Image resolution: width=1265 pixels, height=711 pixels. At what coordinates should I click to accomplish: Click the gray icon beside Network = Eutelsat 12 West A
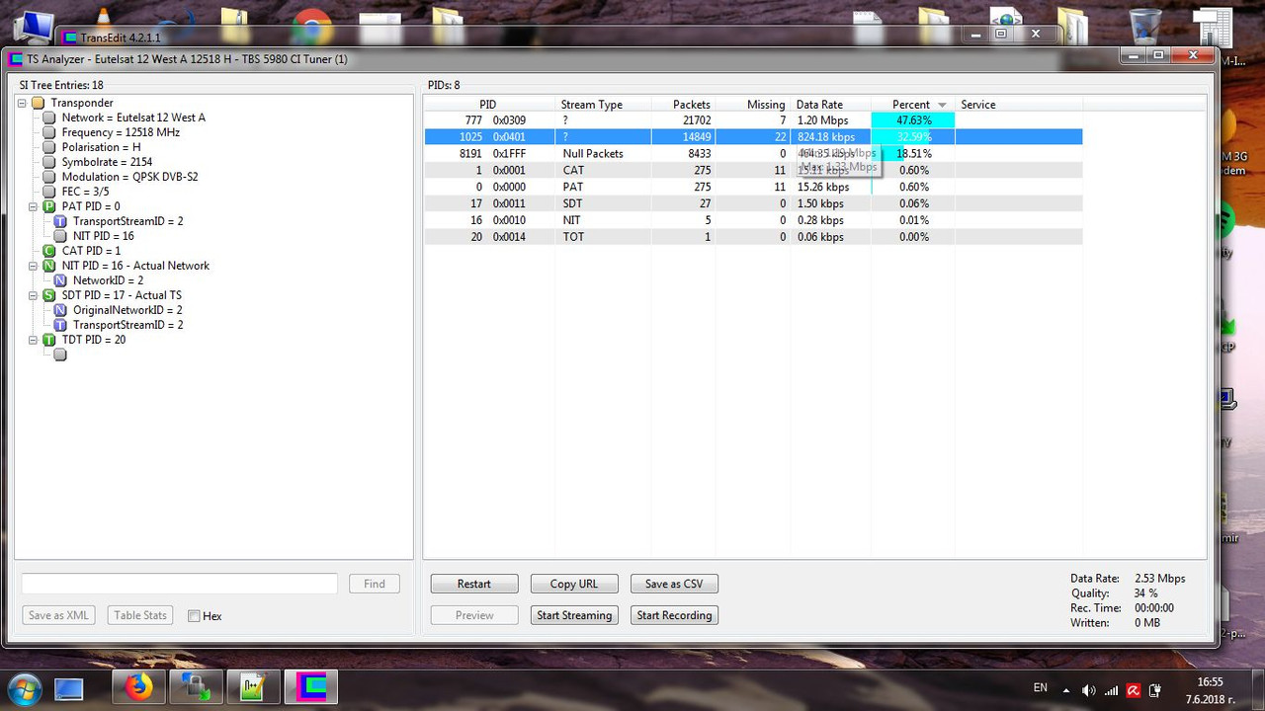click(48, 118)
